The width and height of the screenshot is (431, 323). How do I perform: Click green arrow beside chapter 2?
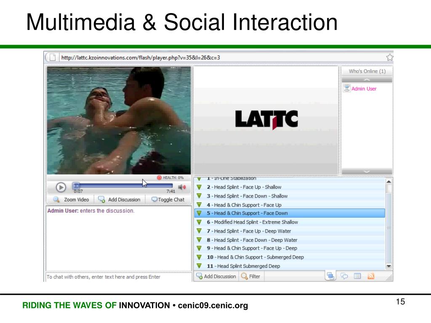tap(199, 187)
